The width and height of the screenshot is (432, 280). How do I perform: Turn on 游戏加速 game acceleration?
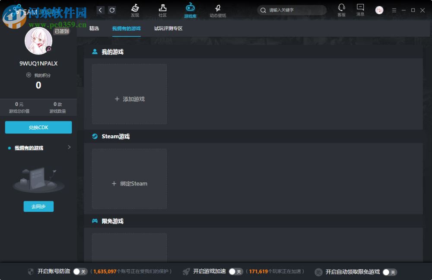coord(235,271)
